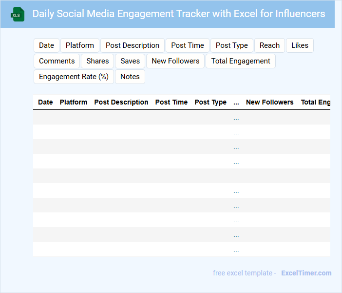The height and width of the screenshot is (293, 342).
Task: Select the Date tag button
Action: 46,45
